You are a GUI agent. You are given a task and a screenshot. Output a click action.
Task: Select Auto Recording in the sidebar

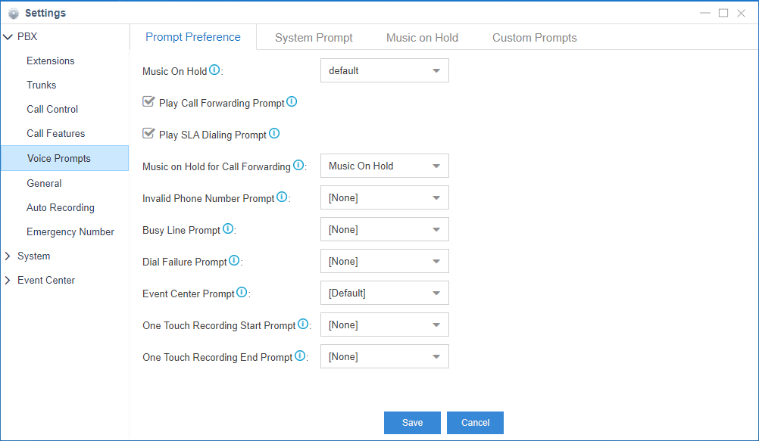(x=60, y=207)
